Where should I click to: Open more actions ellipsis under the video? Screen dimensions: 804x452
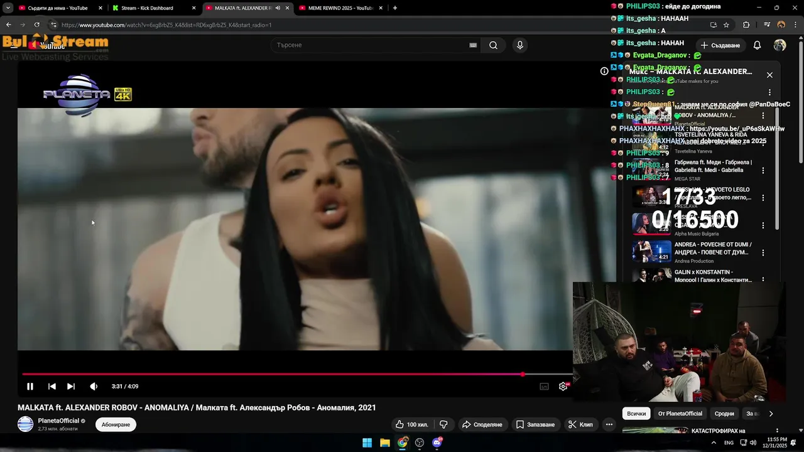pyautogui.click(x=609, y=424)
